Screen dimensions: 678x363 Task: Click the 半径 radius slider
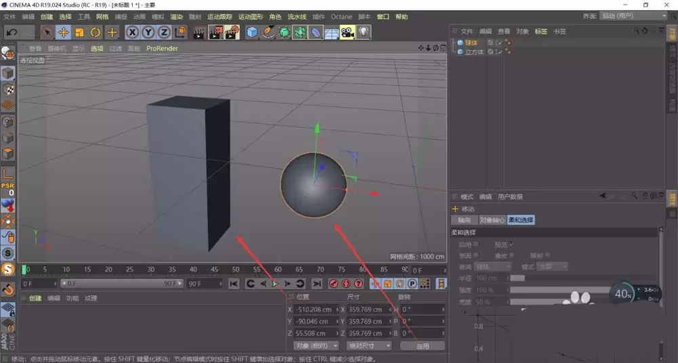point(517,278)
